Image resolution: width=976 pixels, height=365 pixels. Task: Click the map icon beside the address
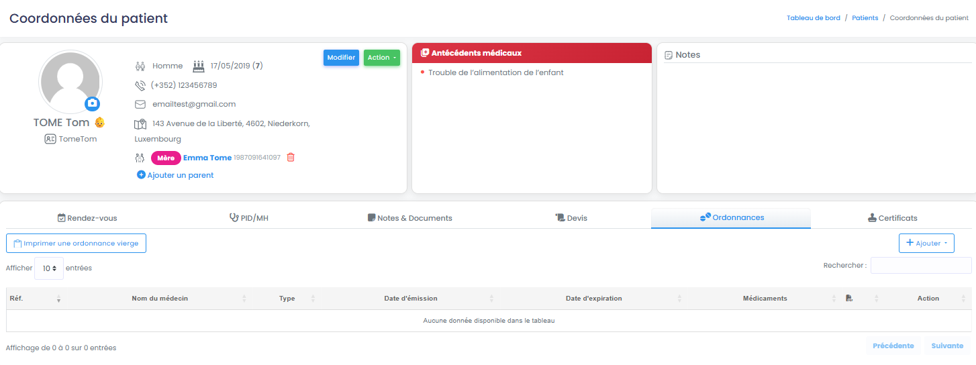coord(140,124)
